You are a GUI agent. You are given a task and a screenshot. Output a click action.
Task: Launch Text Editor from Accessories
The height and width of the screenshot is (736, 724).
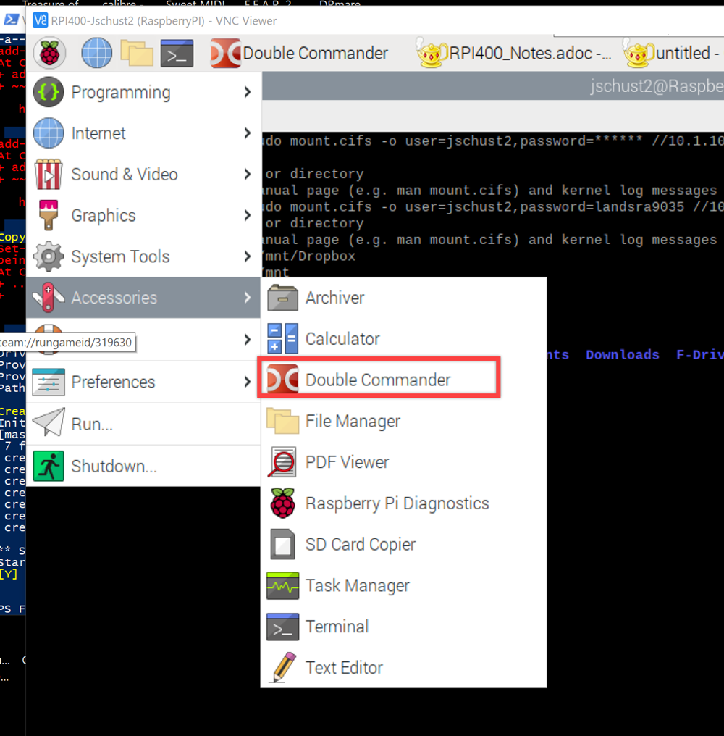403,667
